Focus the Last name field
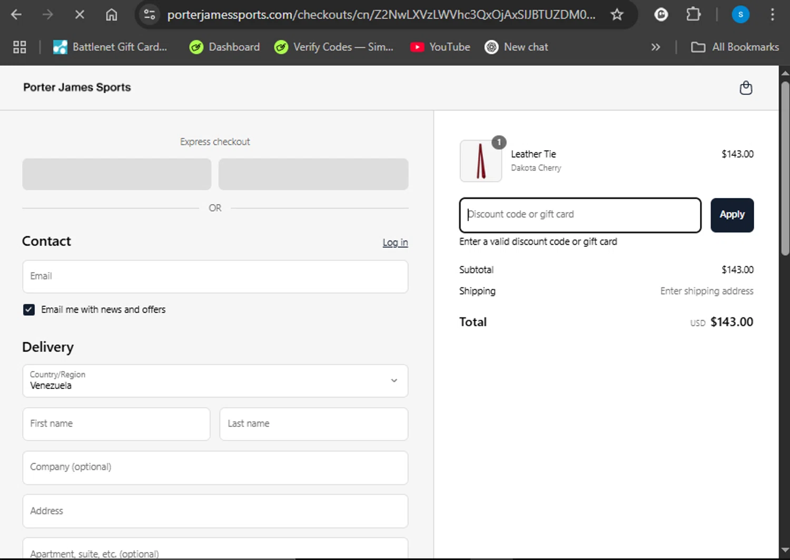 pos(314,424)
